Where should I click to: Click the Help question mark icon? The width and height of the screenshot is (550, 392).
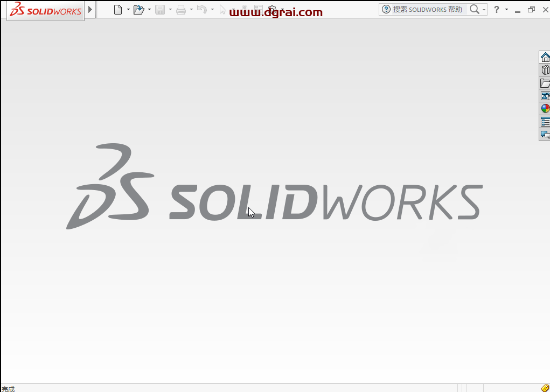[x=496, y=10]
